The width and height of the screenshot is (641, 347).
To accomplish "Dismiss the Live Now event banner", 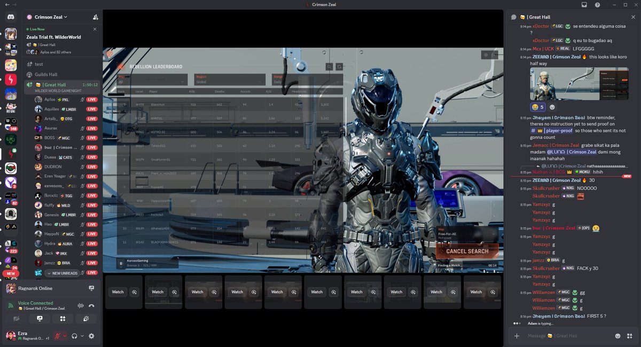I will click(x=95, y=29).
